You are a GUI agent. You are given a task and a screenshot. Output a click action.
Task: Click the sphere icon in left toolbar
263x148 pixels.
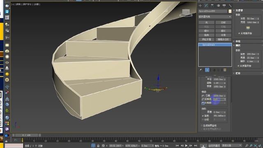click(7, 57)
